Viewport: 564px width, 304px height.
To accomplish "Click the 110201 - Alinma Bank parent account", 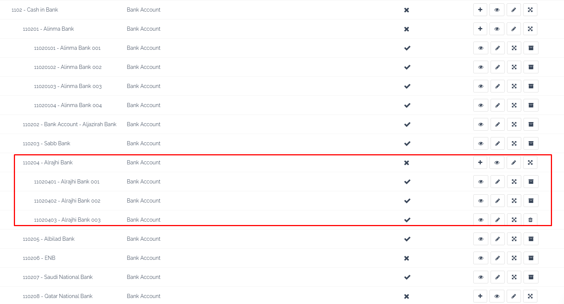I will point(48,29).
